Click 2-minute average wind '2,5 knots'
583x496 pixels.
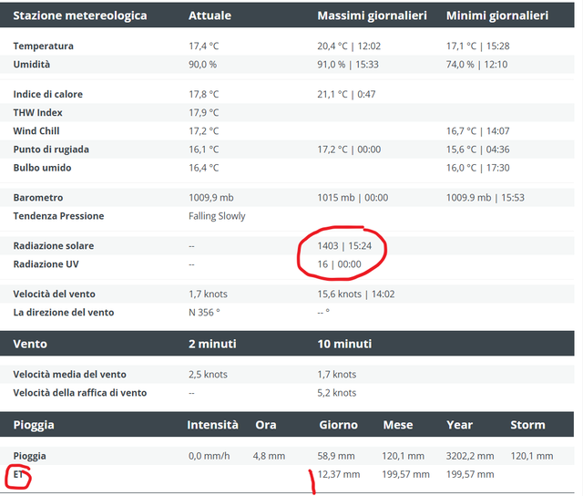208,375
